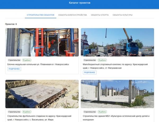The width and height of the screenshot is (159, 122).
Task: Select «Строительство» tag on the спортивный комплекс card
Action: point(90,60)
